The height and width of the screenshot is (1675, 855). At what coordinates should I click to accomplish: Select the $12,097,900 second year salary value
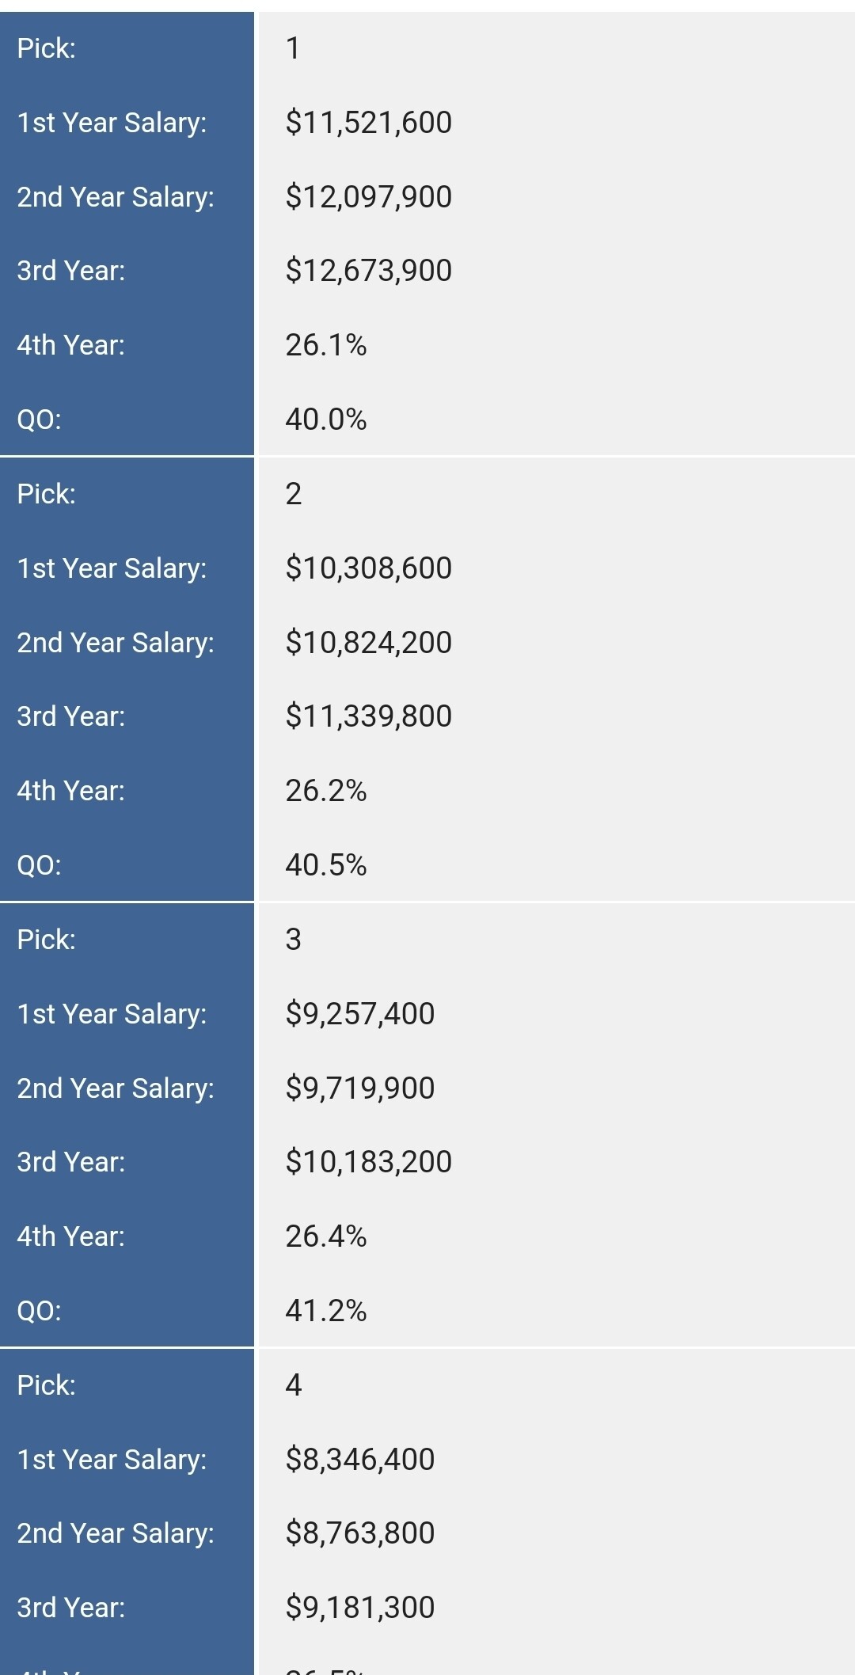click(x=368, y=197)
